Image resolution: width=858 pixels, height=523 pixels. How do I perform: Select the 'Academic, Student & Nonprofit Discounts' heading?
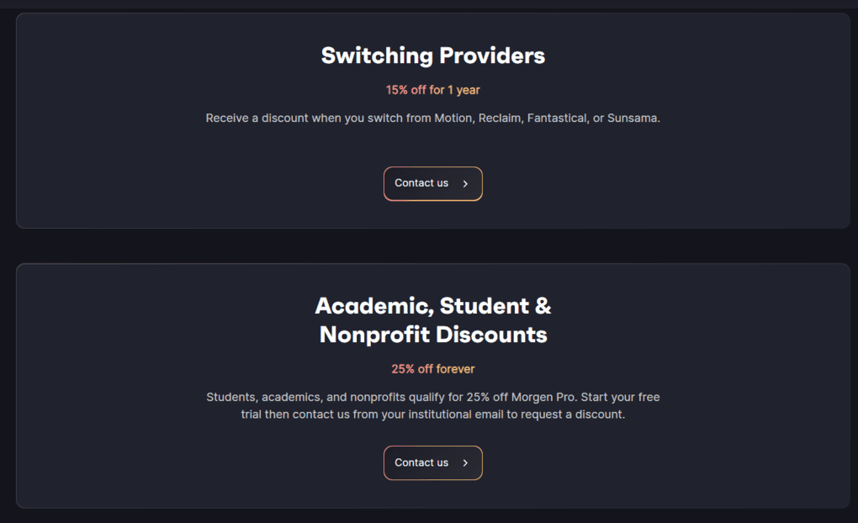point(432,320)
